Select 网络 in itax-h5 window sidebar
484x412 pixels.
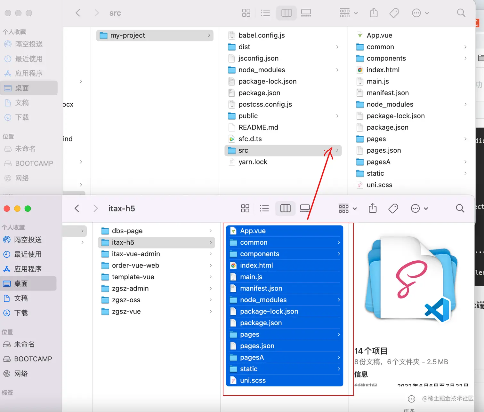click(x=28, y=374)
